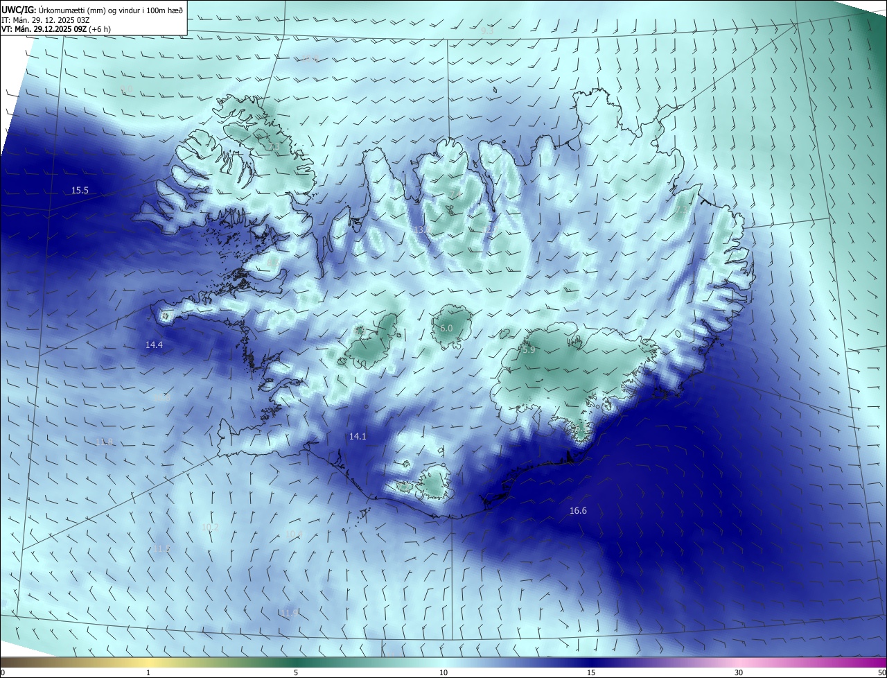Click the 16.6 maximum value off the south coast
The width and height of the screenshot is (887, 678).
click(578, 510)
